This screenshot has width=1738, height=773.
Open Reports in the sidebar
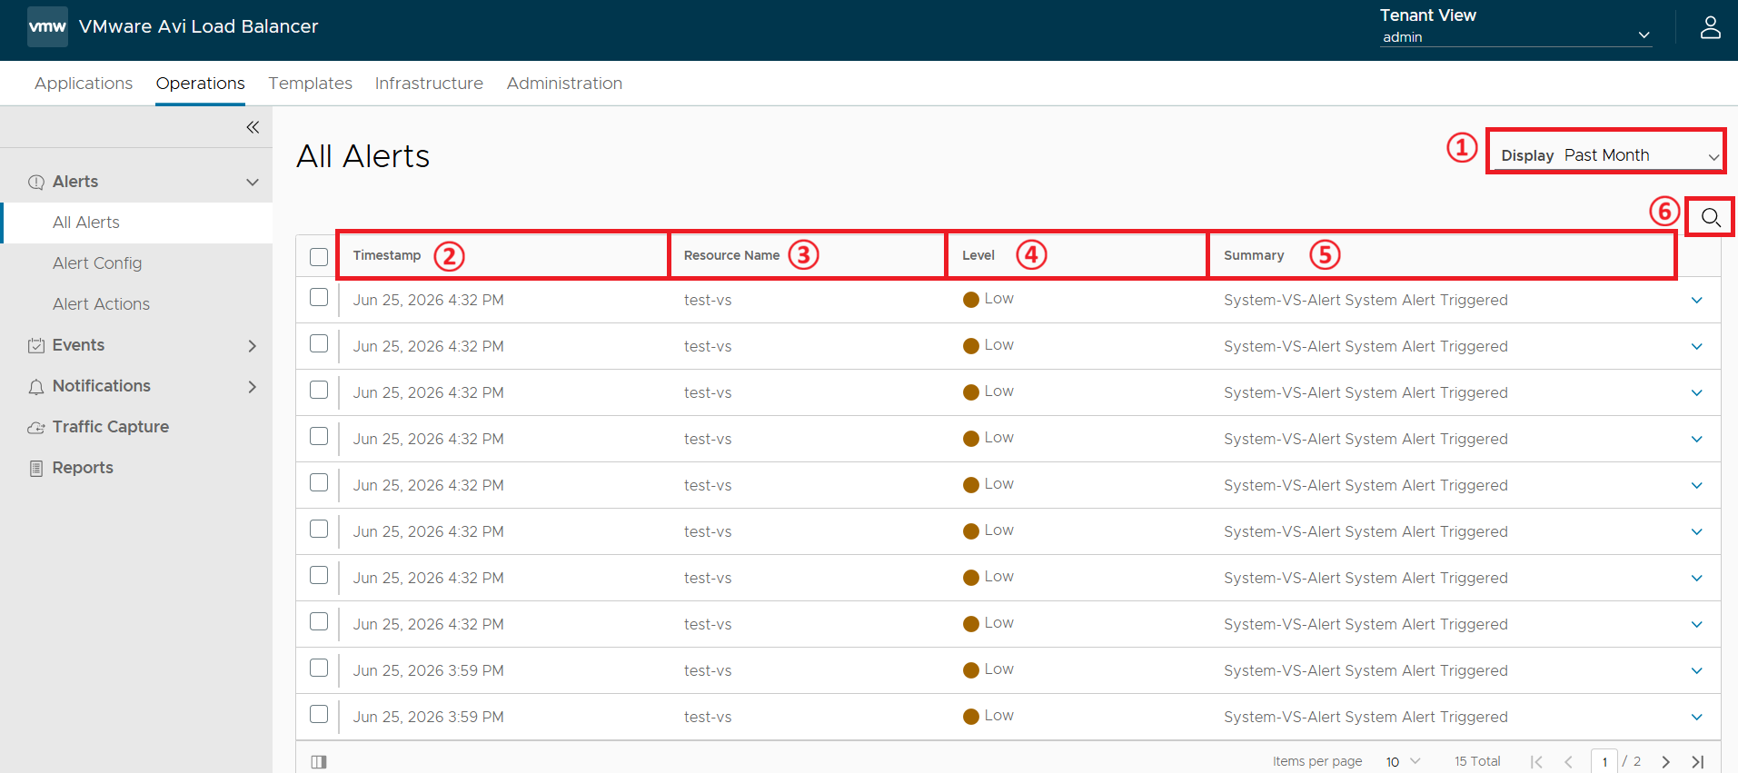pos(83,468)
